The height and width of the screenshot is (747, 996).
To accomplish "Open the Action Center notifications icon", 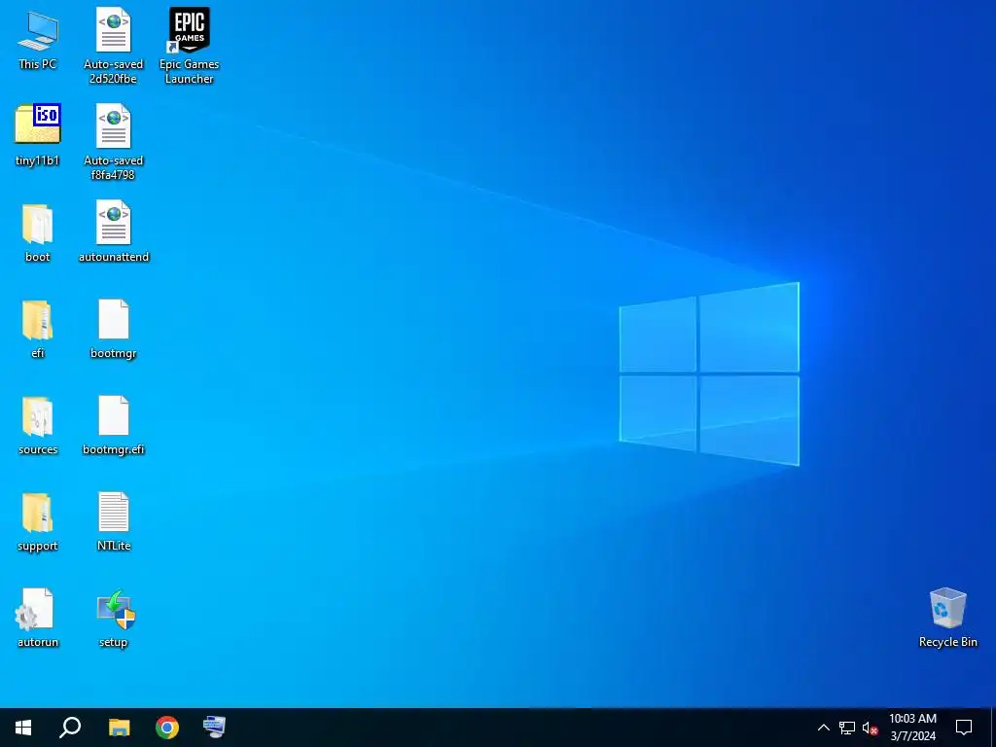I will click(x=964, y=728).
